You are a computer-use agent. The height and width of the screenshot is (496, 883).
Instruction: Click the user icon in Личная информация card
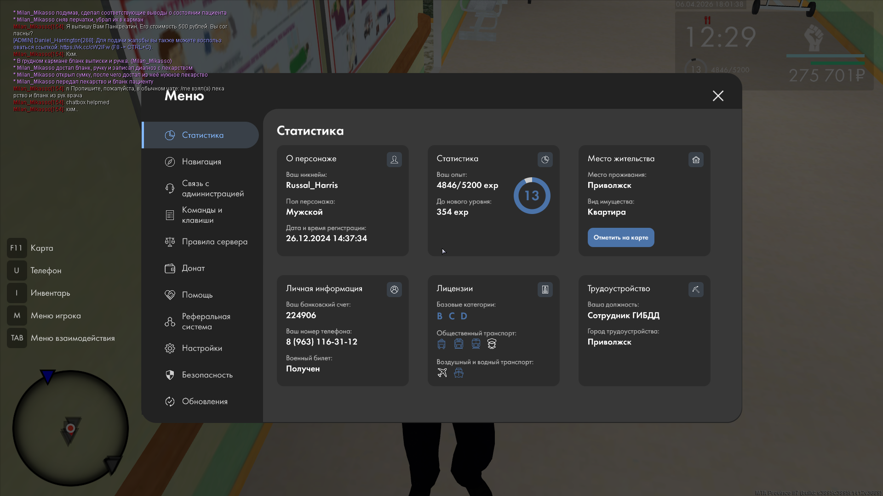(x=394, y=289)
